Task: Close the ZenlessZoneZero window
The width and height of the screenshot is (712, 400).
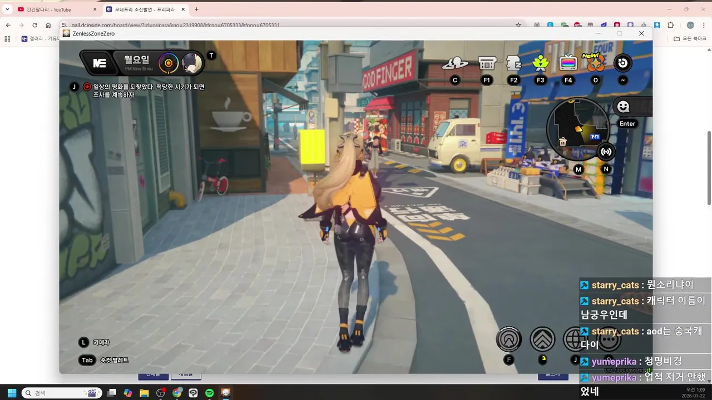Action: point(641,33)
